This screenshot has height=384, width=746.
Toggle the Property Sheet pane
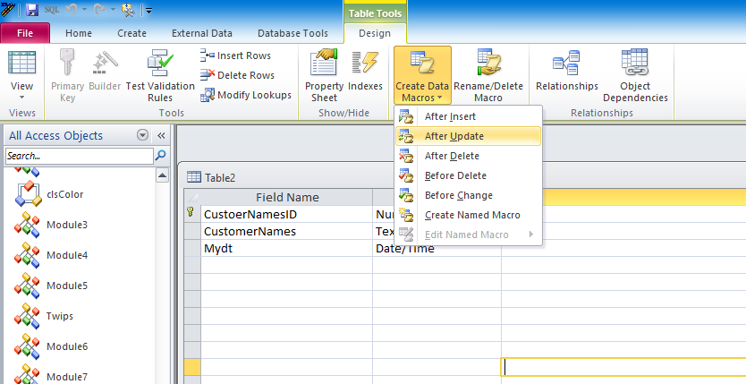(324, 76)
